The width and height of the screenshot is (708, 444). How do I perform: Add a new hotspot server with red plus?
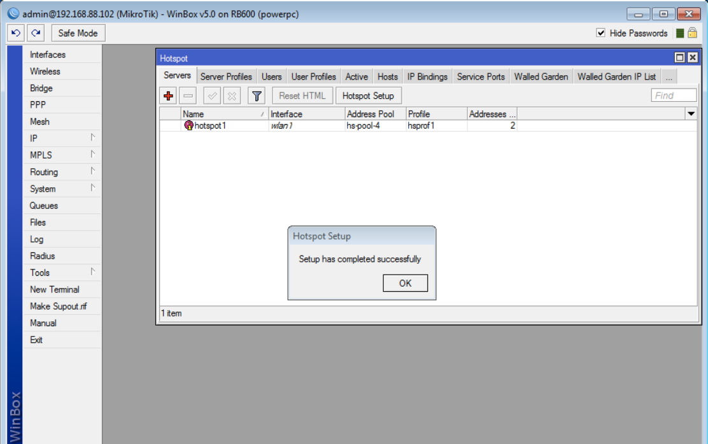[x=169, y=96]
